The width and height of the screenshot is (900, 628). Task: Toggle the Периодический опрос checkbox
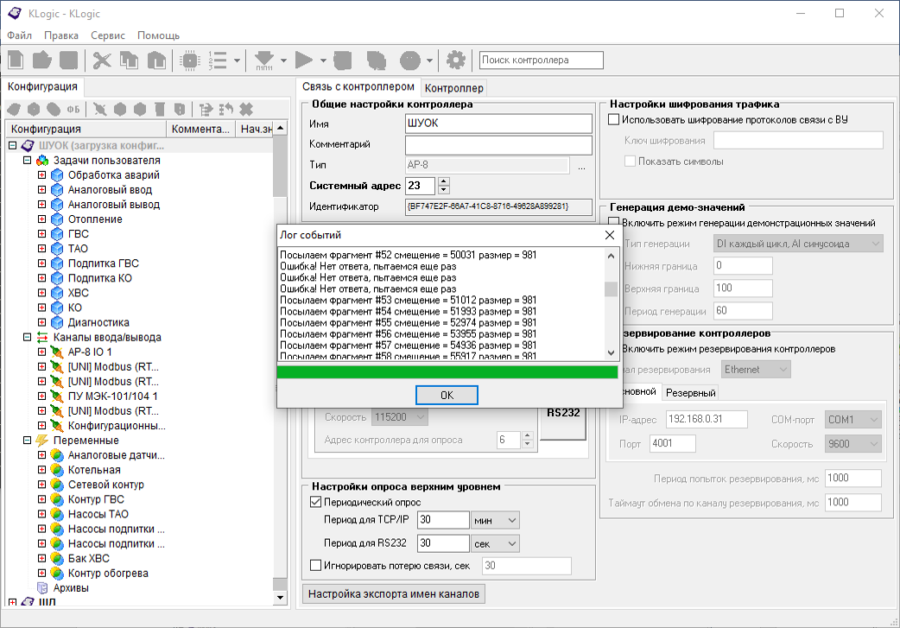tap(315, 502)
